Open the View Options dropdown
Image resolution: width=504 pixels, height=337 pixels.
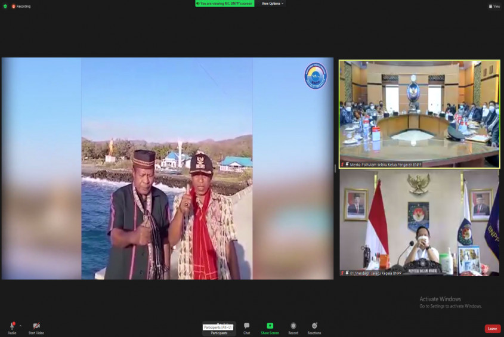tap(273, 4)
